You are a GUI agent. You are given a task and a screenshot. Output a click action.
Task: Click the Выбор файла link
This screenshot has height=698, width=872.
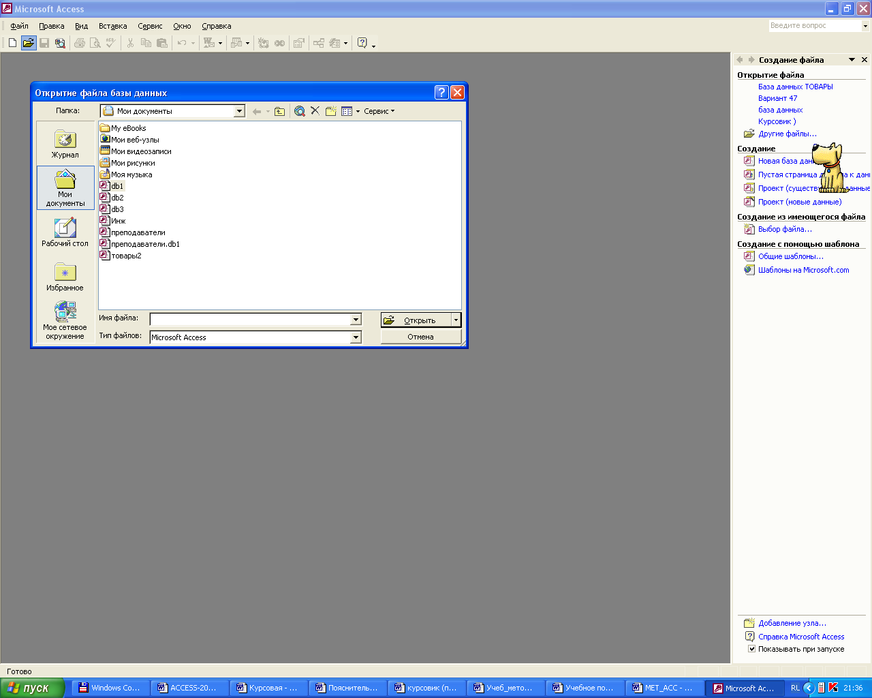tap(785, 229)
